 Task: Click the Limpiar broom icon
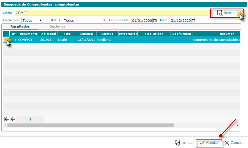coord(177,143)
